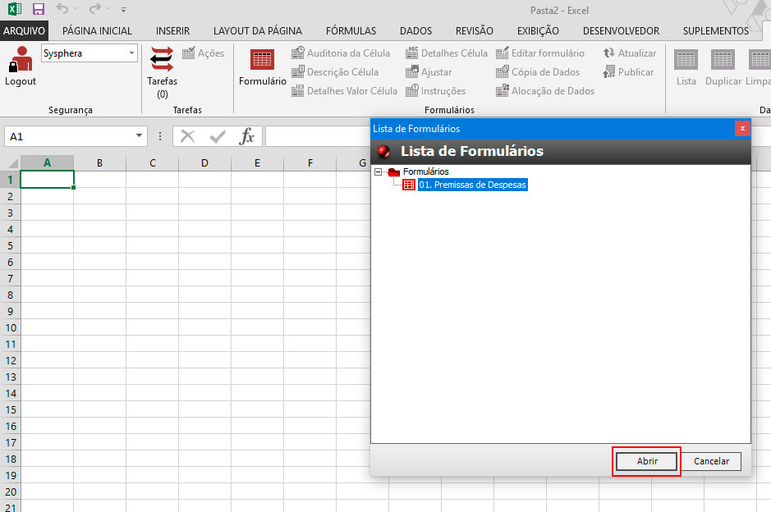771x512 pixels.
Task: Expand the Name Box dropdown arrow
Action: pyautogui.click(x=137, y=137)
